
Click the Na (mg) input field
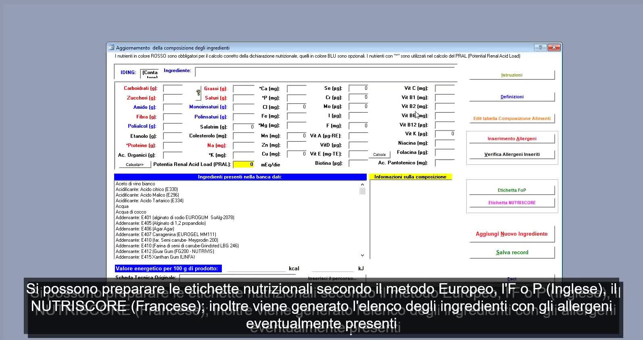coord(244,146)
